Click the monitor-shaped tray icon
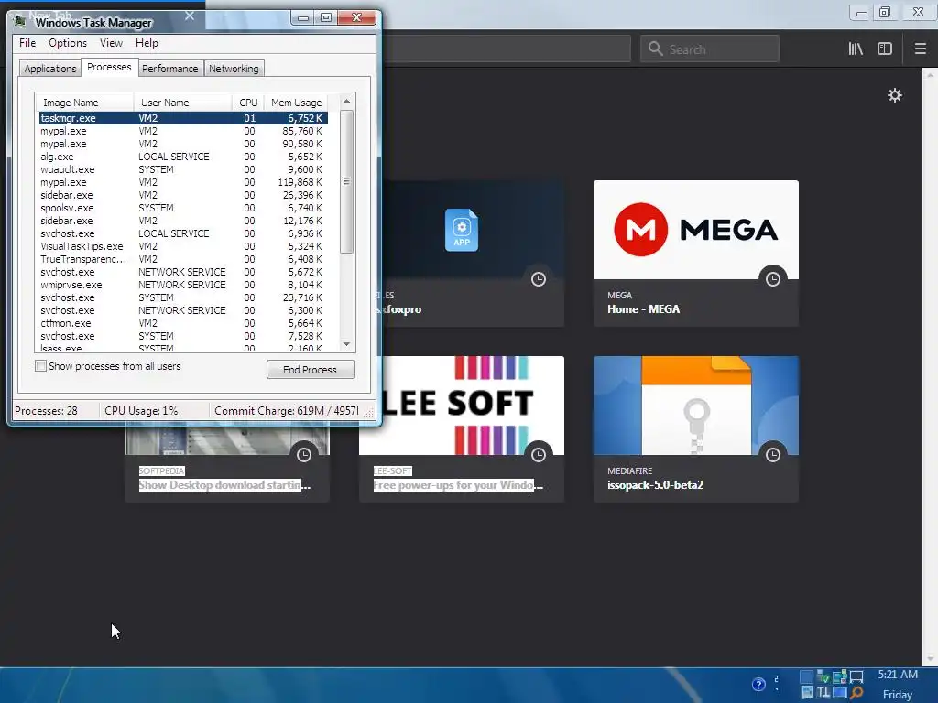The image size is (938, 703). [x=856, y=676]
